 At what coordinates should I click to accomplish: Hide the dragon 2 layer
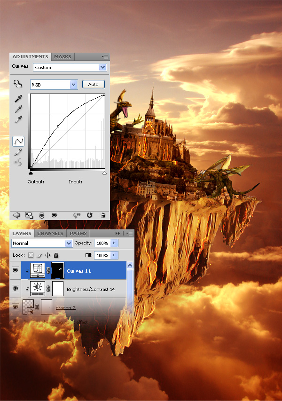(x=16, y=307)
